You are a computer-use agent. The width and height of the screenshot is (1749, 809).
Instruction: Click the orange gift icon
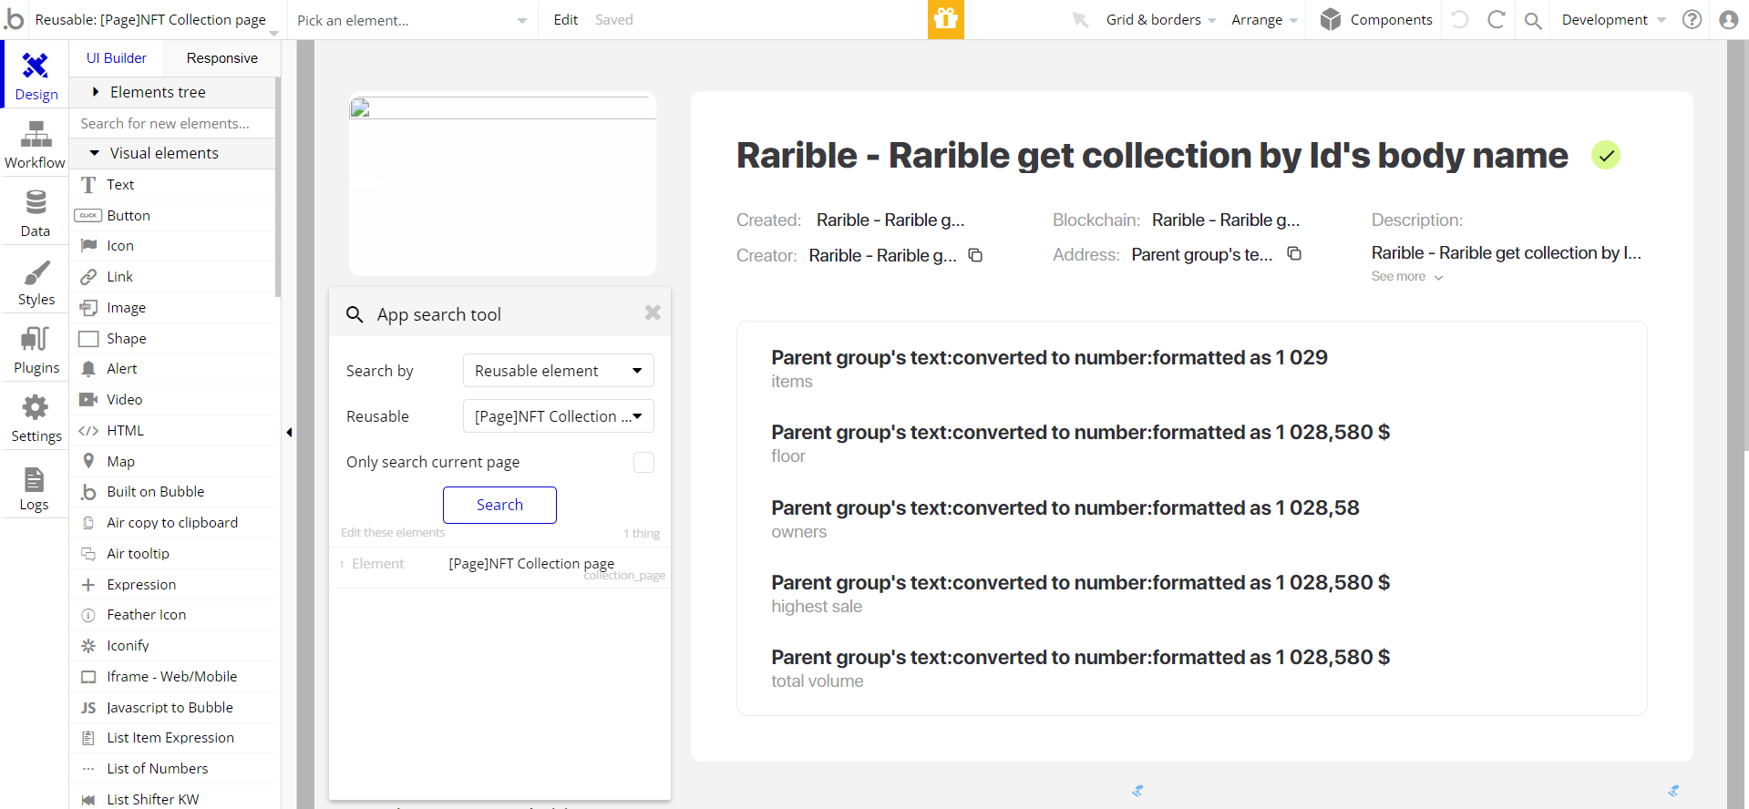[946, 19]
